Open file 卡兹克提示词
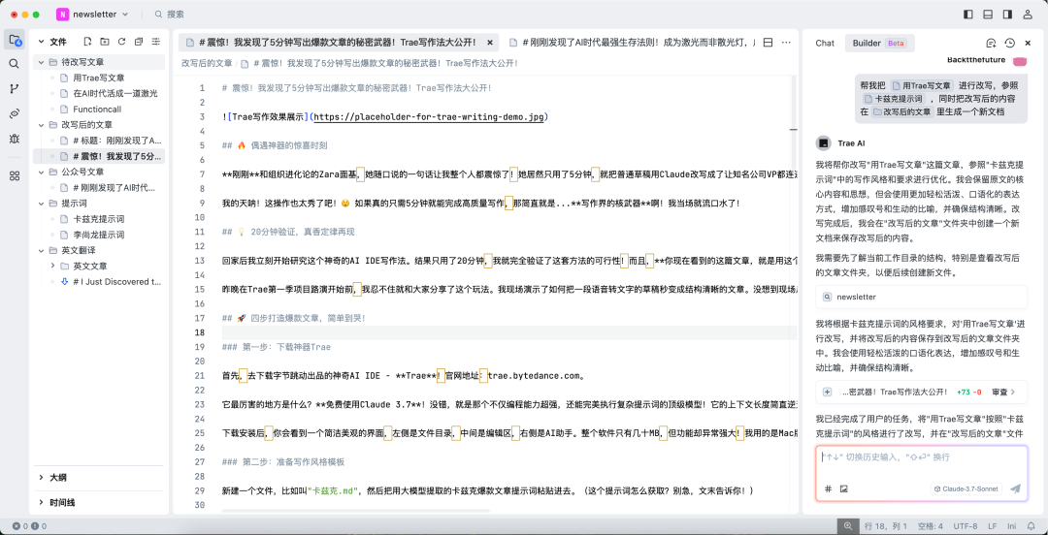The height and width of the screenshot is (535, 1048). (x=98, y=219)
